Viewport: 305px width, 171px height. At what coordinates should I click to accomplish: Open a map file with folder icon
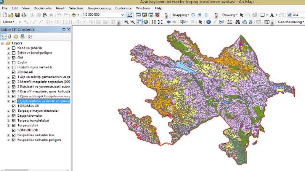11,15
